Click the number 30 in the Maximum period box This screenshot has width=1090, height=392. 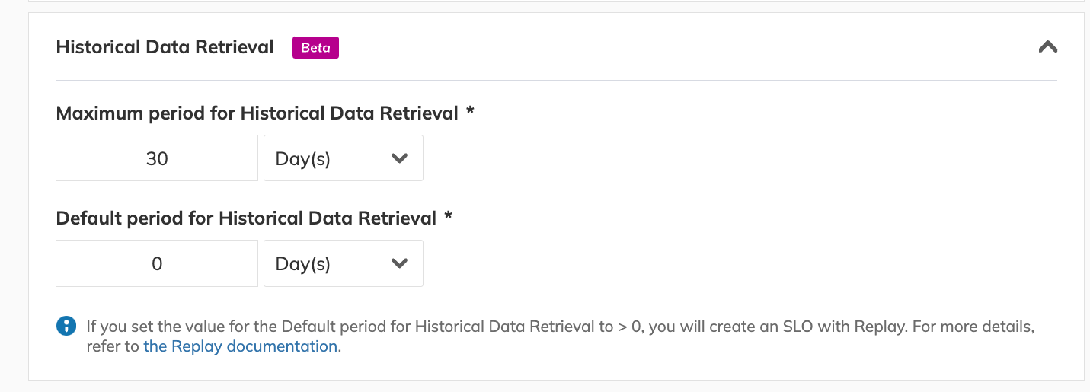click(157, 158)
